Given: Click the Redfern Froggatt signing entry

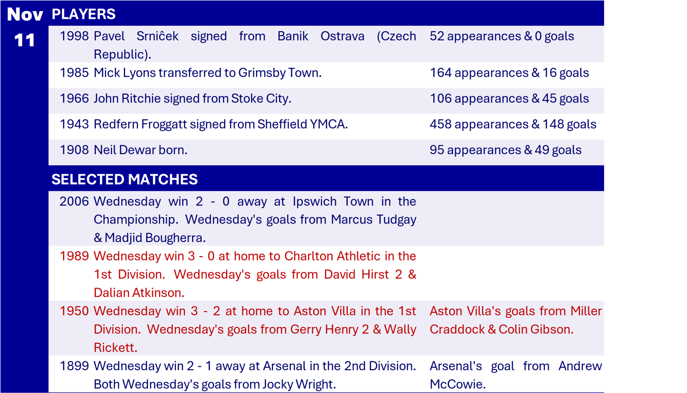Looking at the screenshot, I should 220,124.
